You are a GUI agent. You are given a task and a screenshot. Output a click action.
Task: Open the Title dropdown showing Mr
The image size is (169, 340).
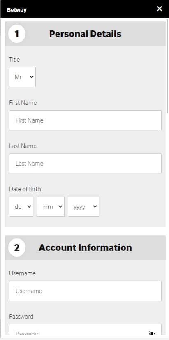coord(22,77)
